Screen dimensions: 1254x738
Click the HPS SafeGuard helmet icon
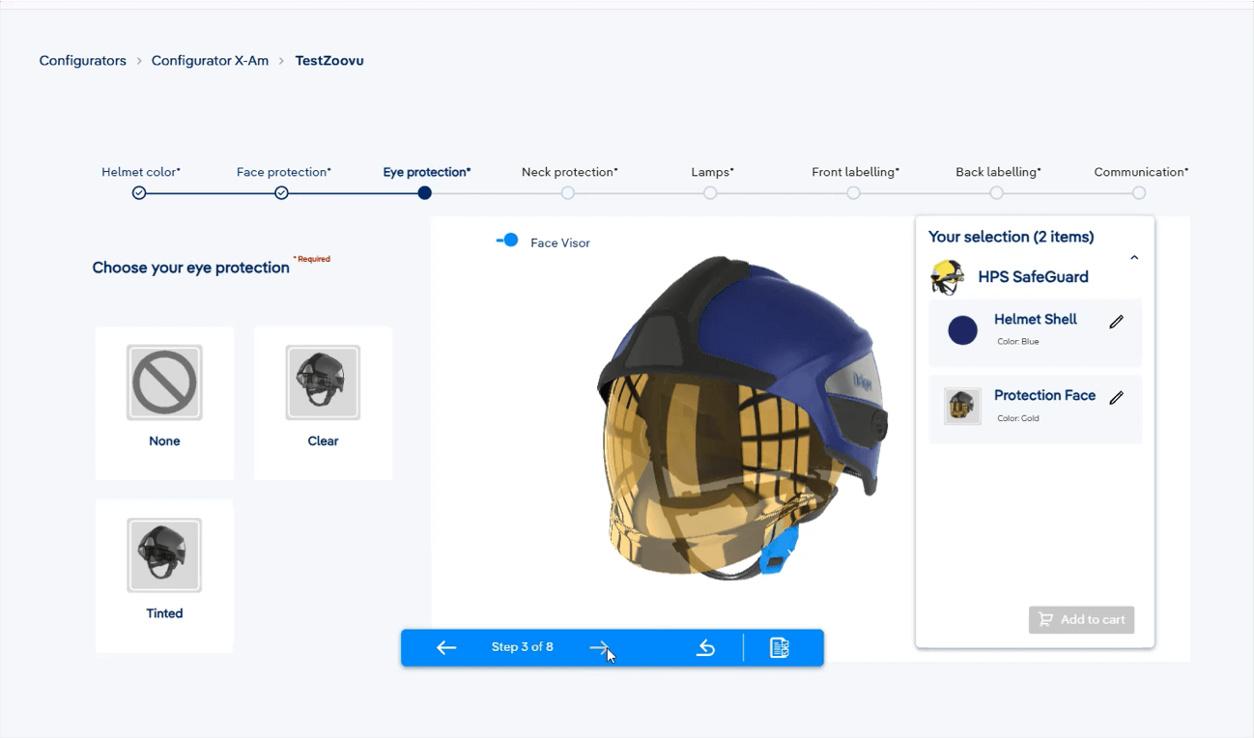[947, 277]
